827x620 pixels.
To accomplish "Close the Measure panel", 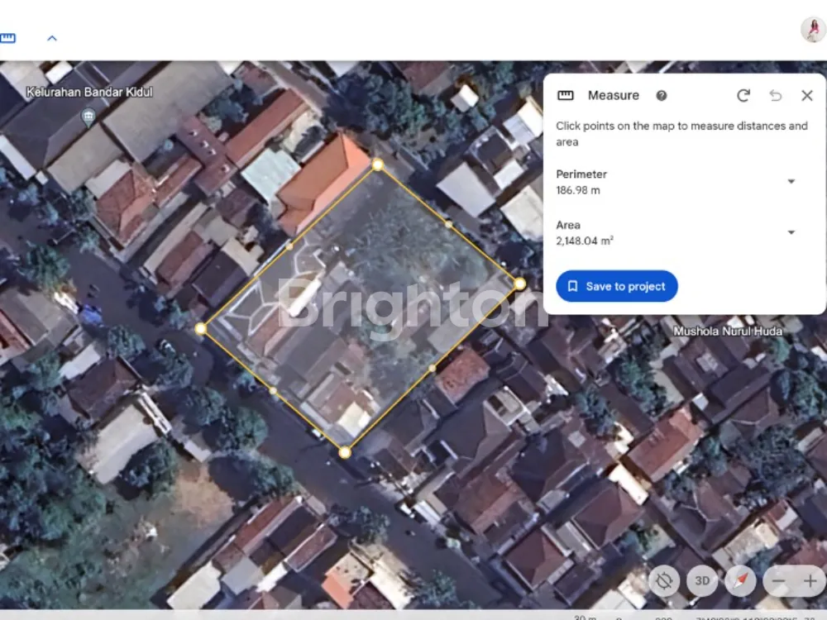I will pyautogui.click(x=807, y=96).
